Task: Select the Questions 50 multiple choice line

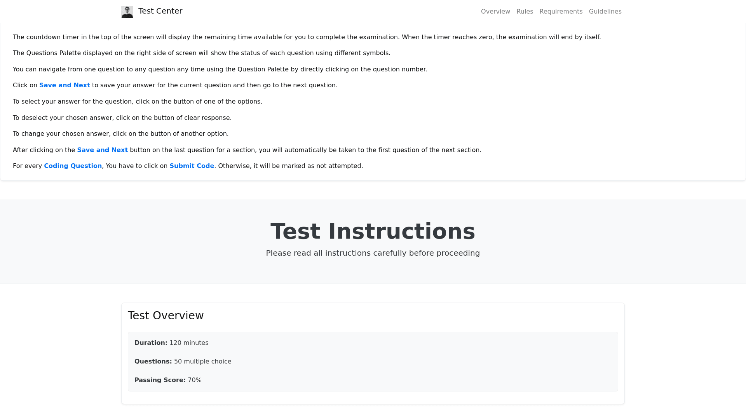Action: coord(183,362)
